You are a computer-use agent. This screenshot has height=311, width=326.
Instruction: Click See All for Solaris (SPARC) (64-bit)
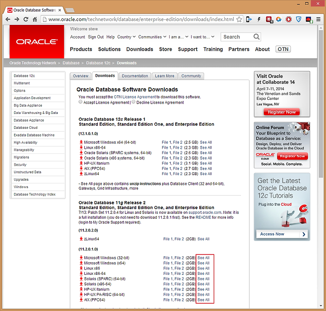pyautogui.click(x=203, y=278)
